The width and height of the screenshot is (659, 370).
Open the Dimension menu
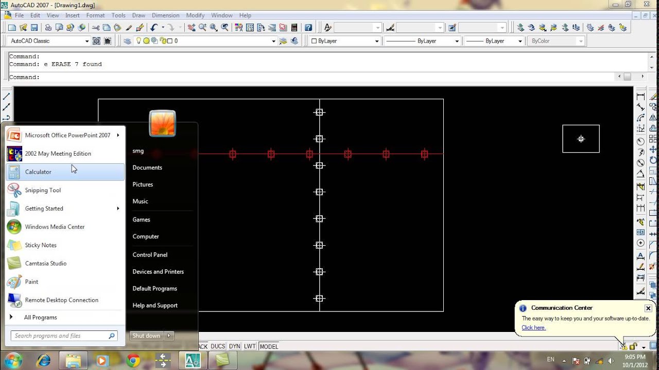pos(166,15)
